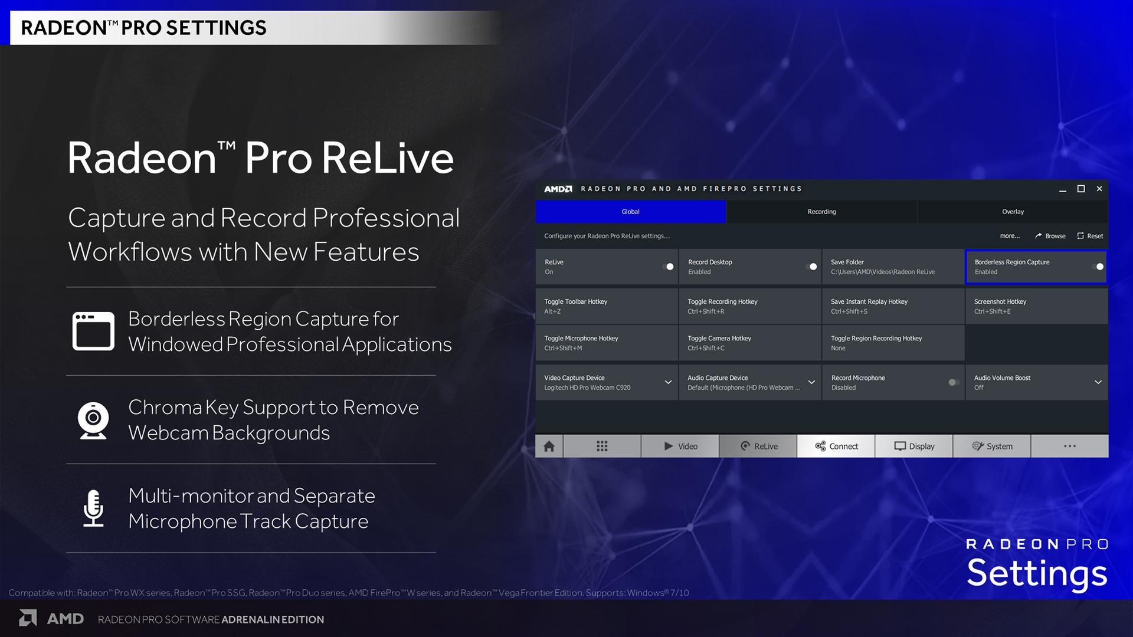Close the Radeon Pro Settings window
The height and width of the screenshot is (637, 1133).
tap(1099, 189)
